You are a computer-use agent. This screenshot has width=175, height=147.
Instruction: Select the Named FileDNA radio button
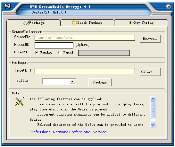pyautogui.click(x=60, y=53)
